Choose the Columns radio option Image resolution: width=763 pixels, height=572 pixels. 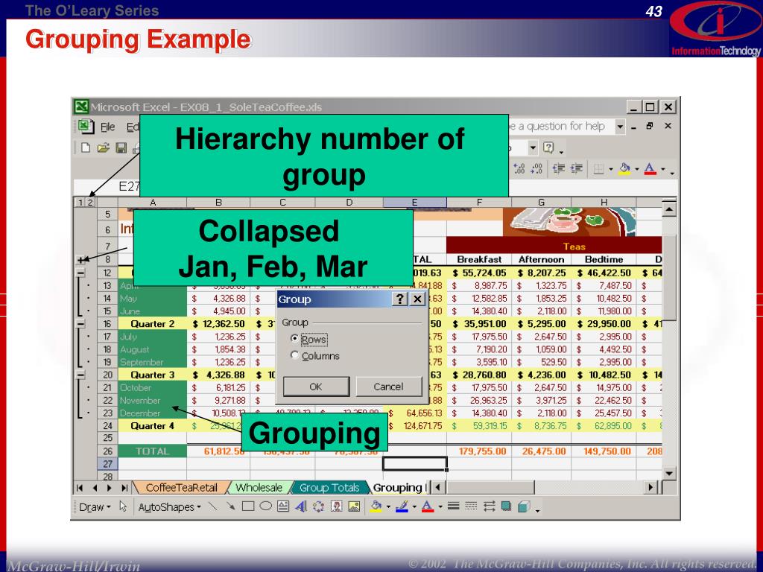pyautogui.click(x=294, y=355)
